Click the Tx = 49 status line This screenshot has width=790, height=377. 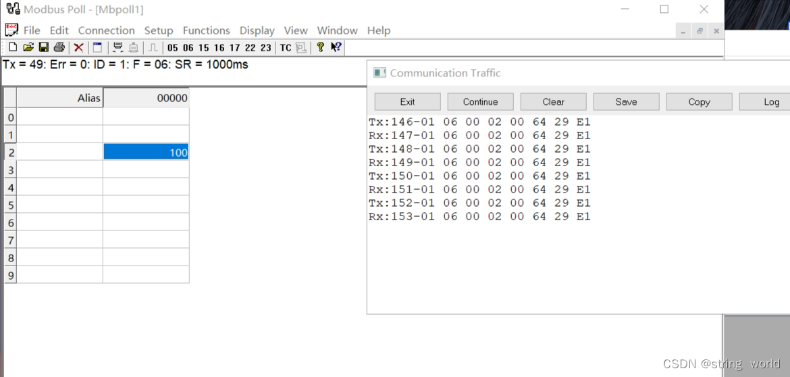(x=126, y=64)
